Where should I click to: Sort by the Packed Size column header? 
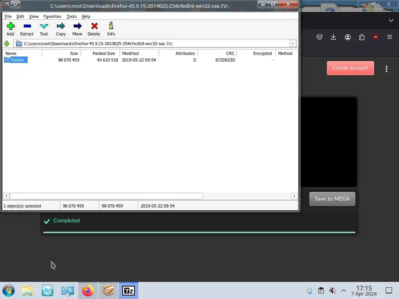(x=101, y=53)
